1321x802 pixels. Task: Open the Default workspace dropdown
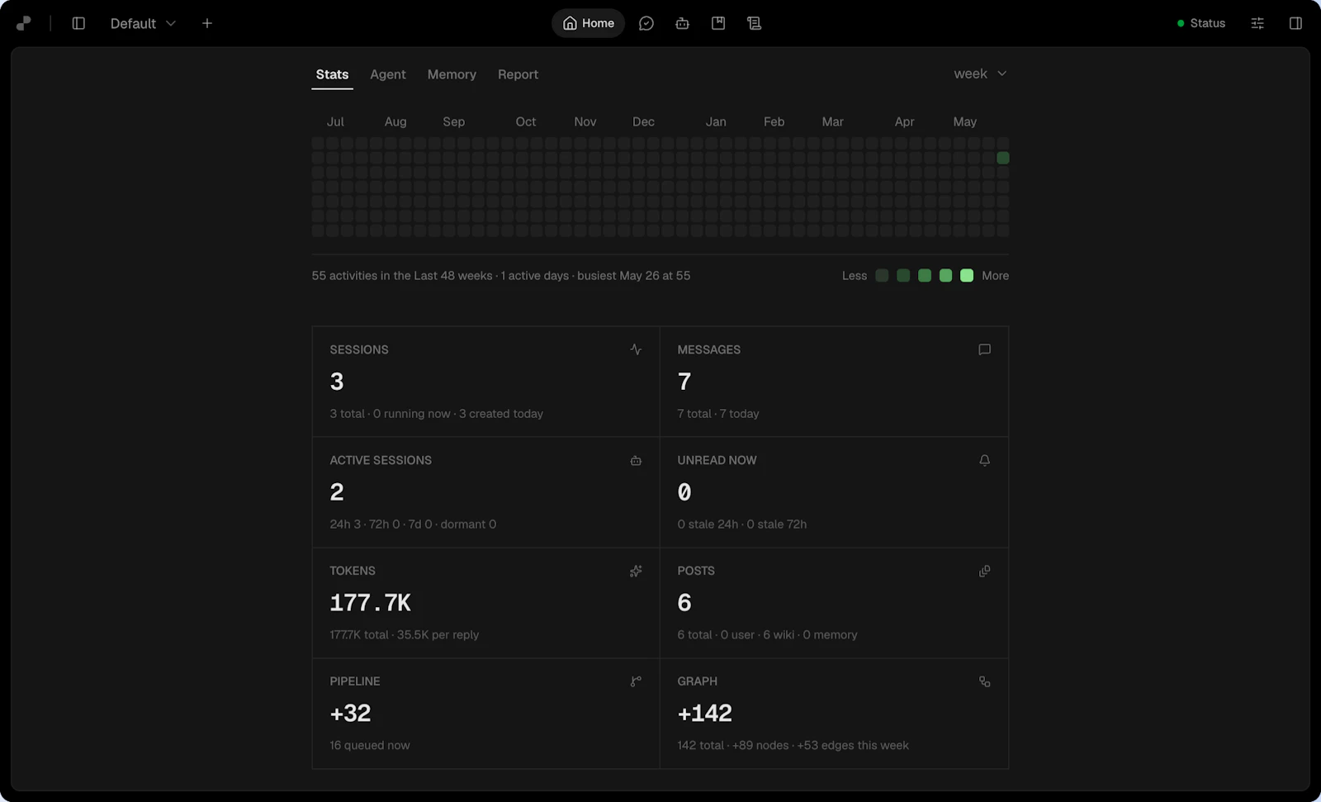tap(143, 23)
